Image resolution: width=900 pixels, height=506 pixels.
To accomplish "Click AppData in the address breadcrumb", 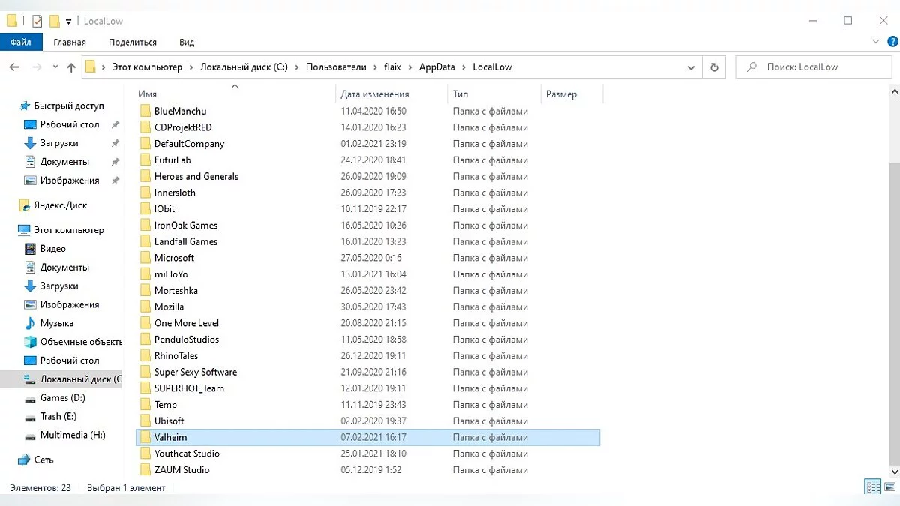I will coord(436,67).
